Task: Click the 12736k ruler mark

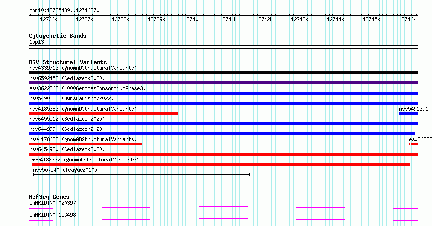Action: coord(49,19)
